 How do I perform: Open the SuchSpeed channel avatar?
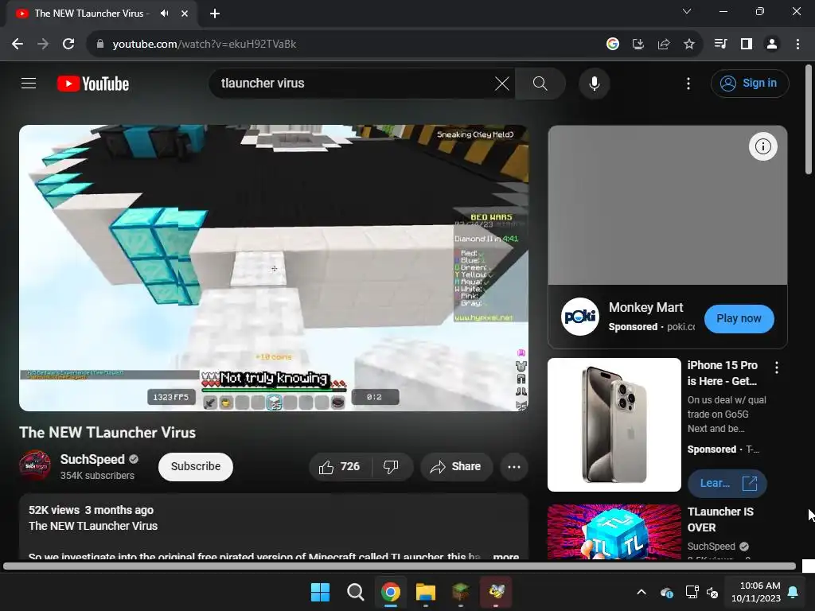click(35, 465)
